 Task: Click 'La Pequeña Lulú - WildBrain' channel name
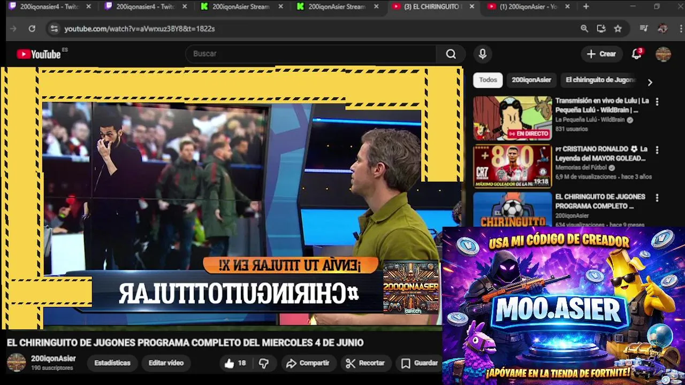click(x=590, y=120)
